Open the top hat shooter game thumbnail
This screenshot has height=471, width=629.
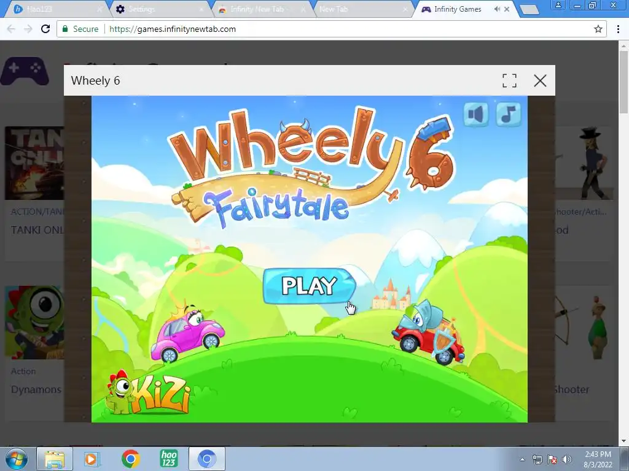pyautogui.click(x=584, y=163)
